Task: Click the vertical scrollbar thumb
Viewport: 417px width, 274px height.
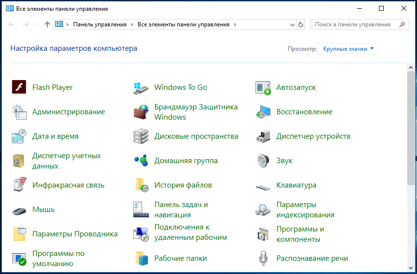Action: tap(411, 128)
